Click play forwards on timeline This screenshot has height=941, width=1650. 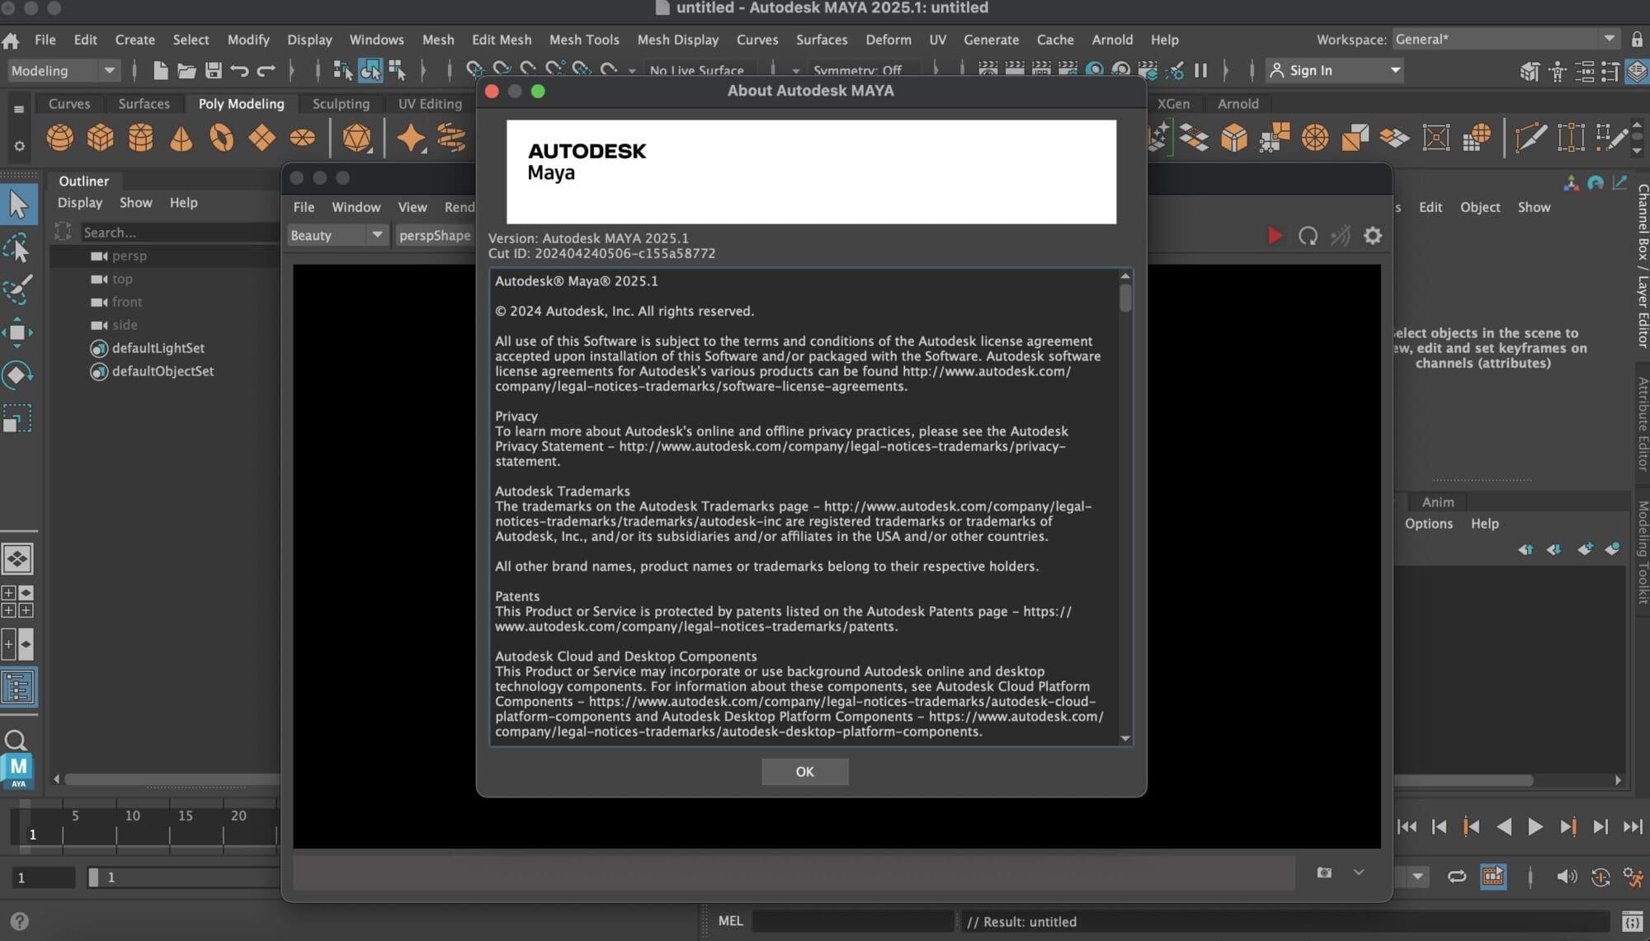point(1535,826)
